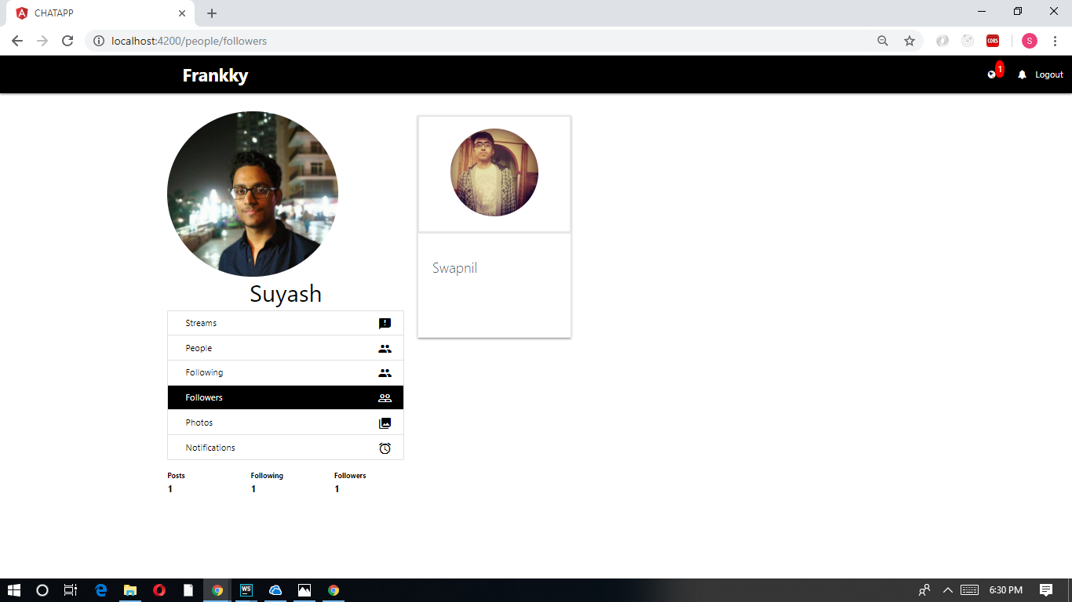The width and height of the screenshot is (1072, 602).
Task: Click the bookmark star in the address bar
Action: tap(909, 40)
